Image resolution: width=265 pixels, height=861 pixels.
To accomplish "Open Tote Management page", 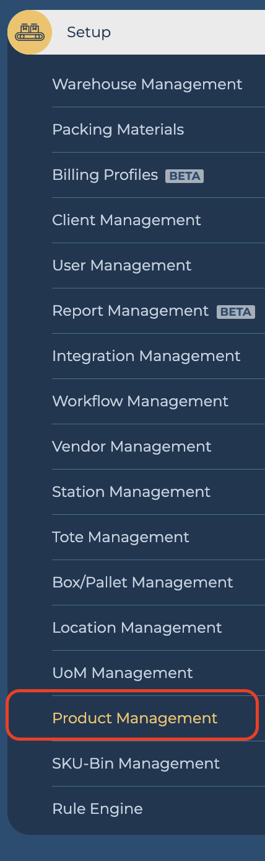I will (121, 537).
